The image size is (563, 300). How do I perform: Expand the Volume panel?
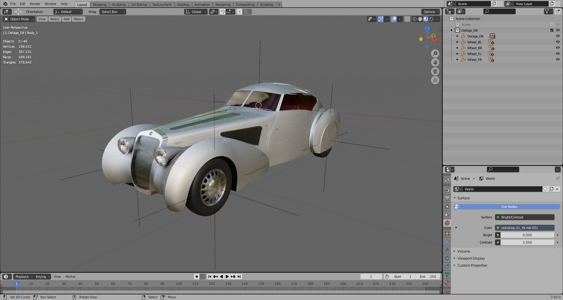pyautogui.click(x=463, y=251)
